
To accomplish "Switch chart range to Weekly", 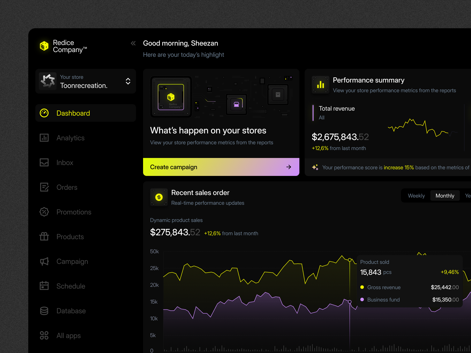I will point(416,196).
